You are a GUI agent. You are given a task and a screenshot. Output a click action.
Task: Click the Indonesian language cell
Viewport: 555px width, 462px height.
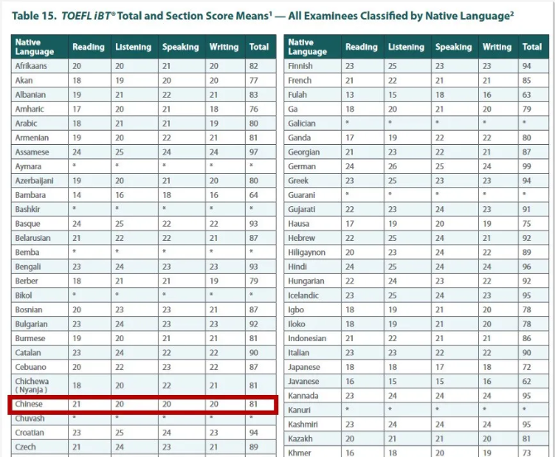click(x=313, y=339)
